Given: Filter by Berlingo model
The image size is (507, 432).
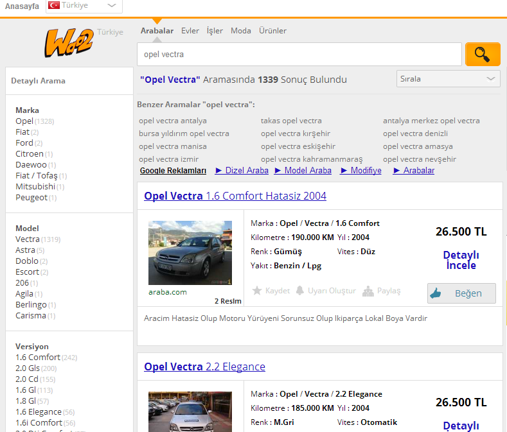Looking at the screenshot, I should point(31,305).
